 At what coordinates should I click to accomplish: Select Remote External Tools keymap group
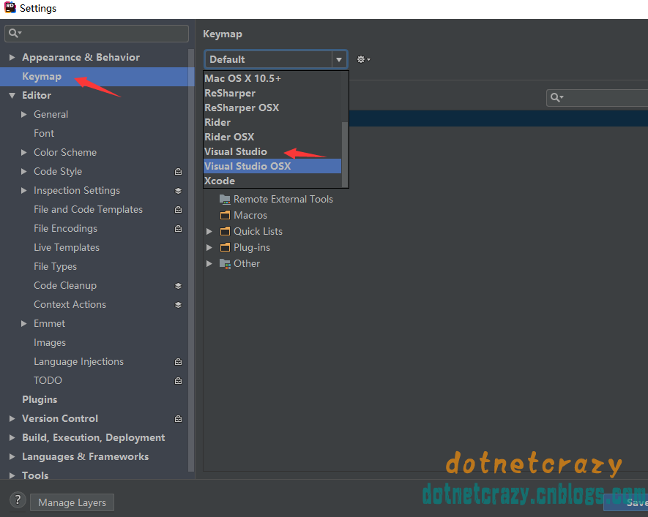click(x=283, y=200)
